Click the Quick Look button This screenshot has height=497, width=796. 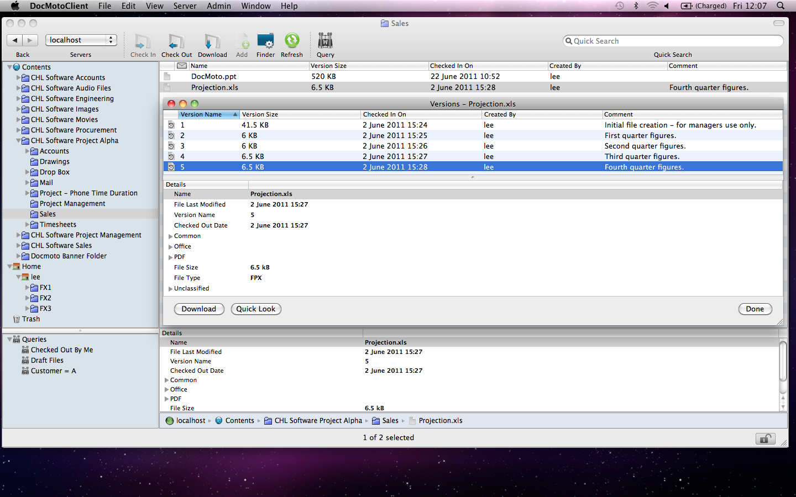(x=256, y=309)
